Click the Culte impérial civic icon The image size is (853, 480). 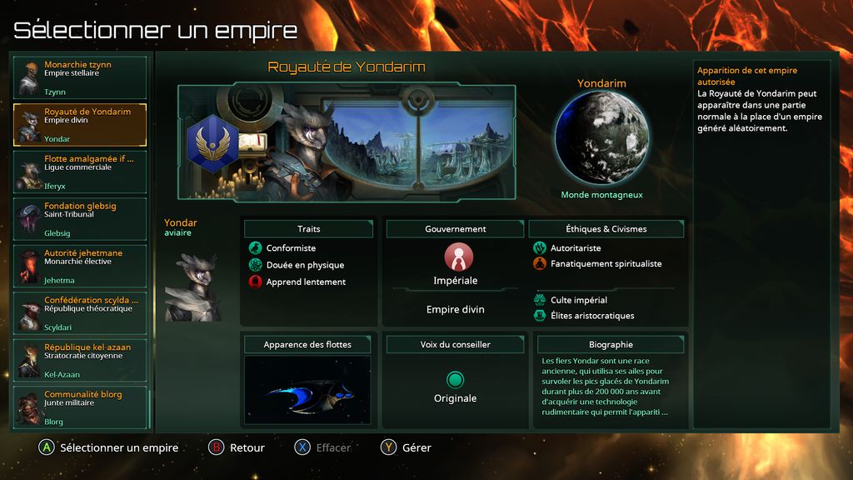coord(540,300)
